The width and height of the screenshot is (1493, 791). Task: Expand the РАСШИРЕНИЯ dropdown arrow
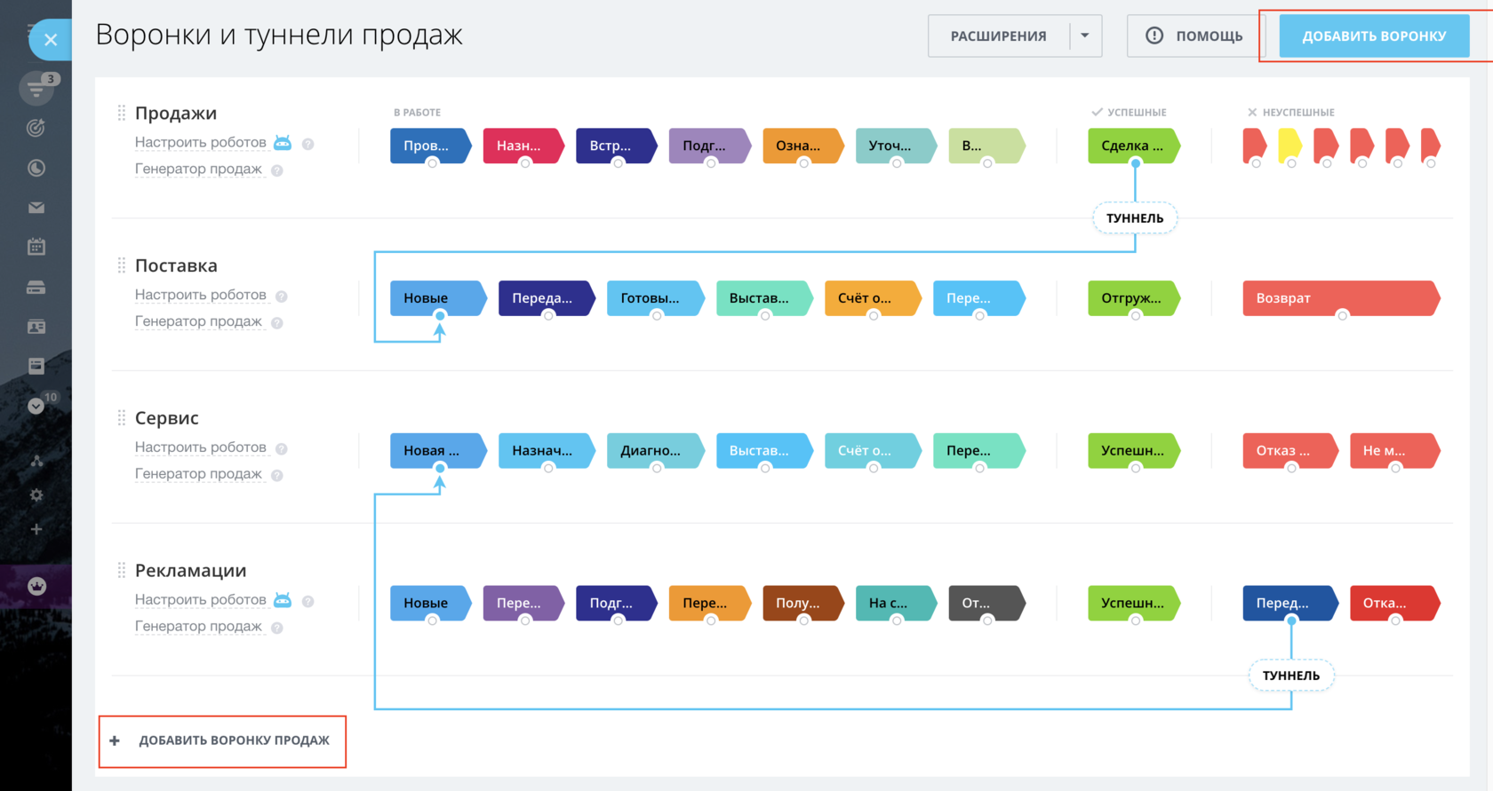tap(1085, 36)
